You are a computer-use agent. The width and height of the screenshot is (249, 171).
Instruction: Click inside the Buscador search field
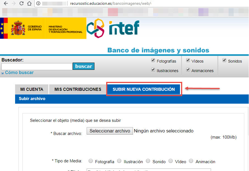37,66
